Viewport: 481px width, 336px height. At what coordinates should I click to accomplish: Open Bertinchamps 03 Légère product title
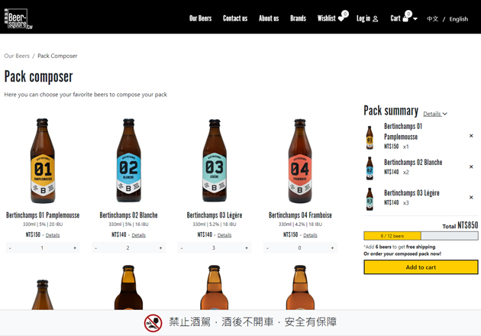tap(215, 215)
